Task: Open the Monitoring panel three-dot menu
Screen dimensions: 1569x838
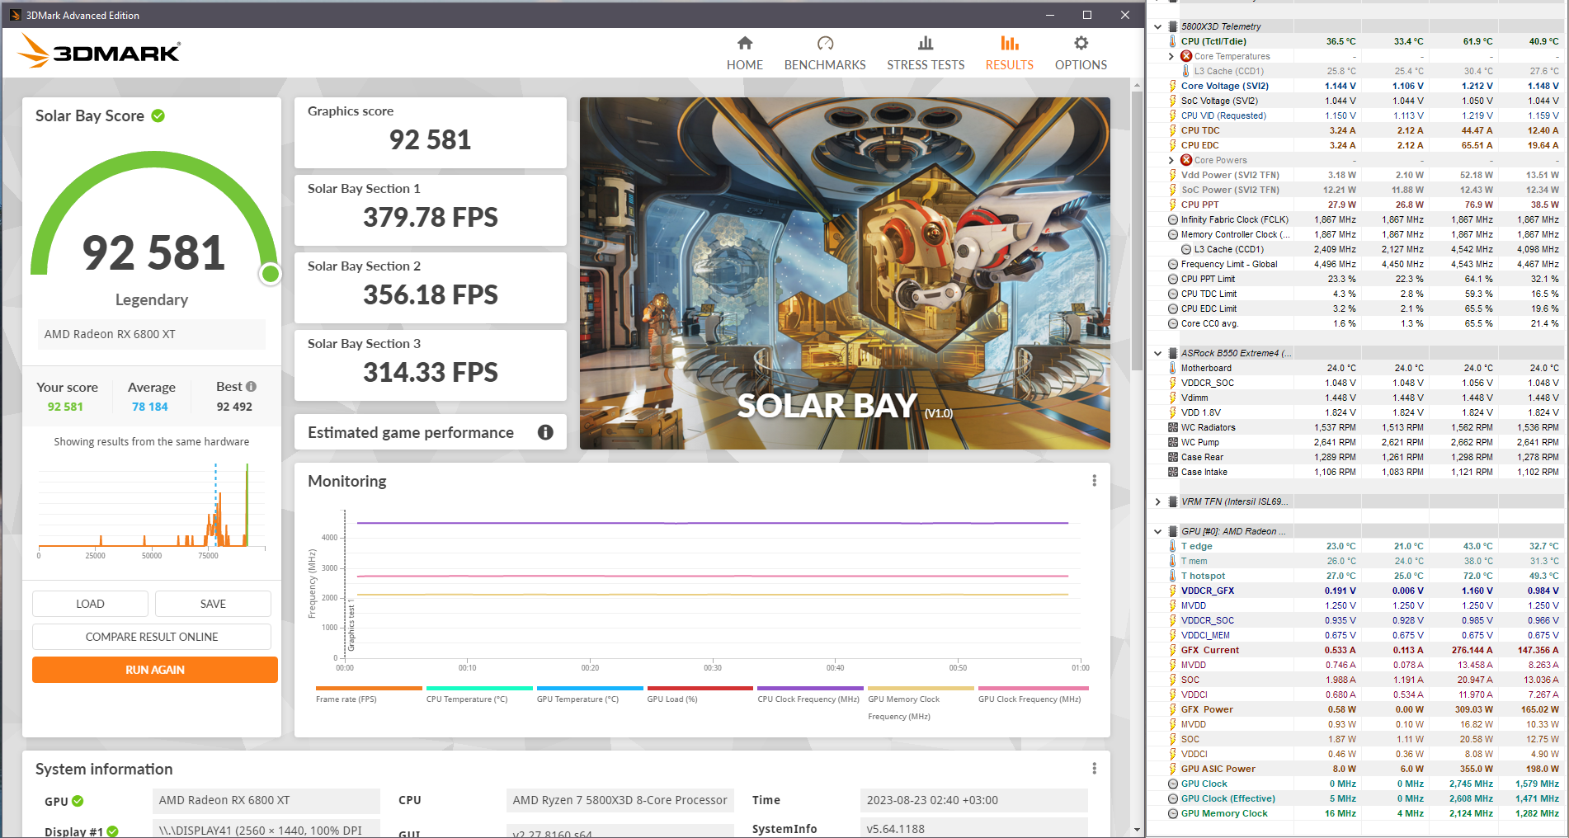Action: [x=1094, y=481]
